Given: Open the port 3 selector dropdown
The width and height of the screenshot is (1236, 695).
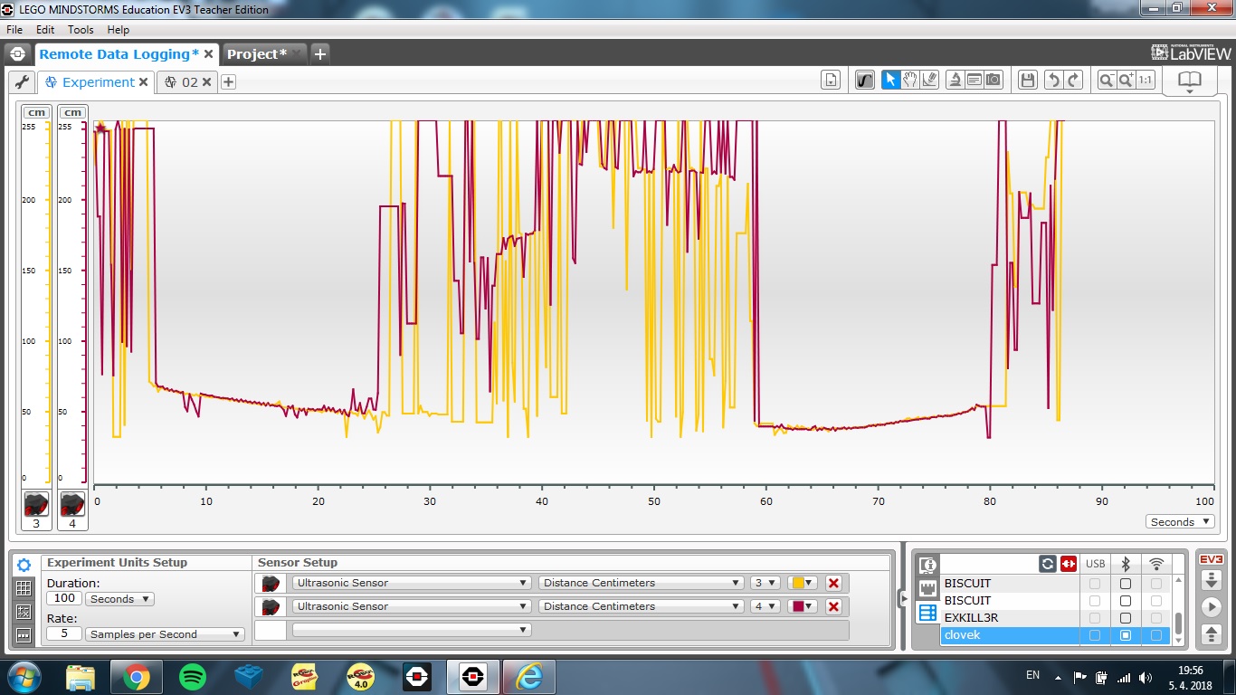Looking at the screenshot, I should pos(765,583).
